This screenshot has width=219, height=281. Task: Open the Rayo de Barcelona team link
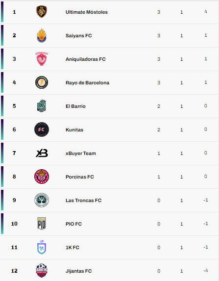pos(87,82)
